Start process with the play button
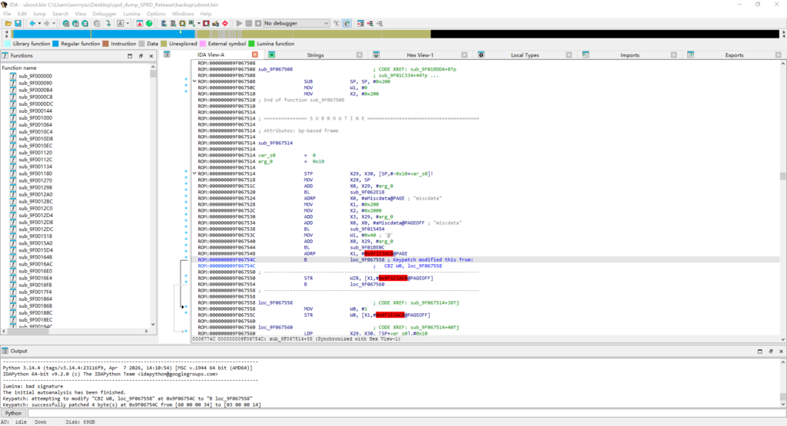The height and width of the screenshot is (426, 787). click(x=239, y=24)
